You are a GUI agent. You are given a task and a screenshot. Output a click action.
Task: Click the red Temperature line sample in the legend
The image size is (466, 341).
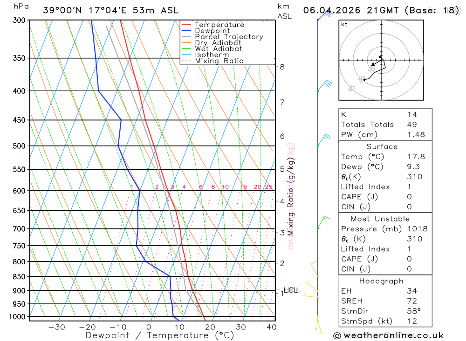tap(186, 25)
